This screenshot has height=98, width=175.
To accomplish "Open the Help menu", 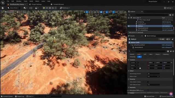I will tap(49, 1).
